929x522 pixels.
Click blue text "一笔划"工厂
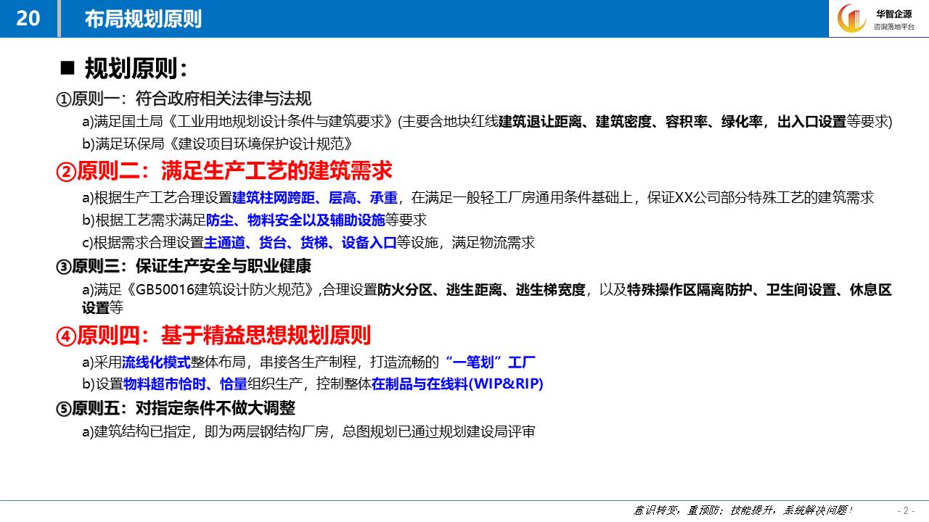click(490, 361)
